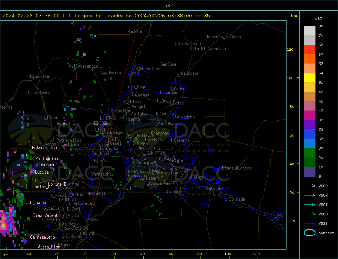Click the Reserva_Telteca label
The image size is (338, 259).
[224, 37]
